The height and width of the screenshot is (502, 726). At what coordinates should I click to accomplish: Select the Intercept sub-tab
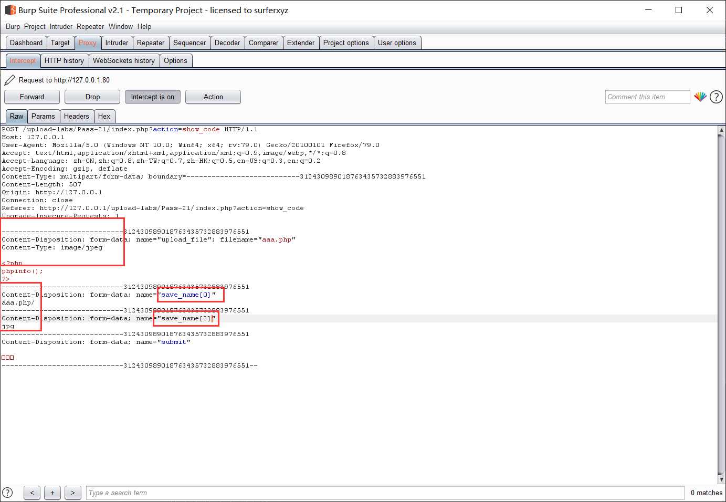23,61
